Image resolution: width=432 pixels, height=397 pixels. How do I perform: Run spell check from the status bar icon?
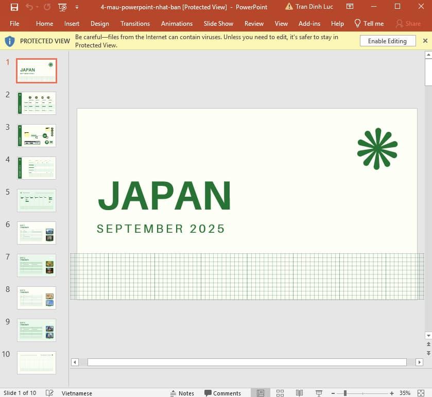pos(49,393)
